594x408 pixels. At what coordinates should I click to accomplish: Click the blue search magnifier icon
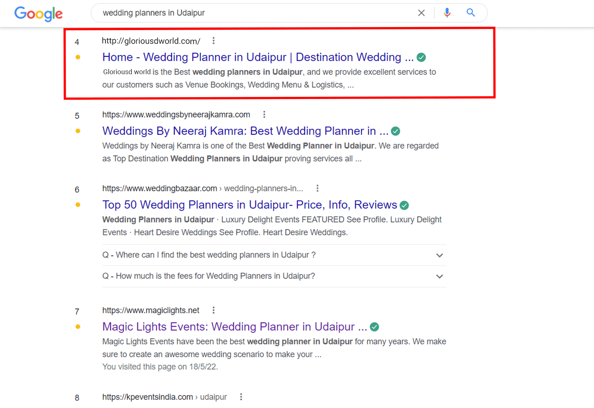(x=471, y=13)
